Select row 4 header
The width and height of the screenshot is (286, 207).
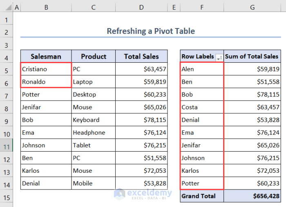[x=7, y=56]
